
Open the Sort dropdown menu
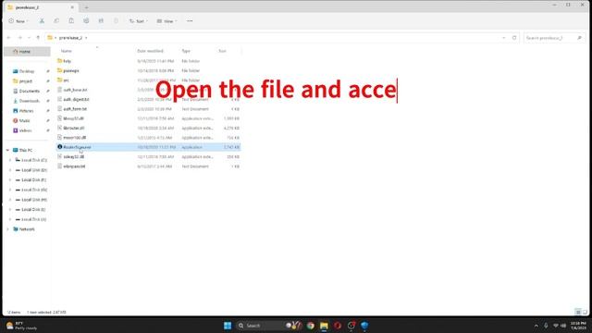[x=139, y=21]
